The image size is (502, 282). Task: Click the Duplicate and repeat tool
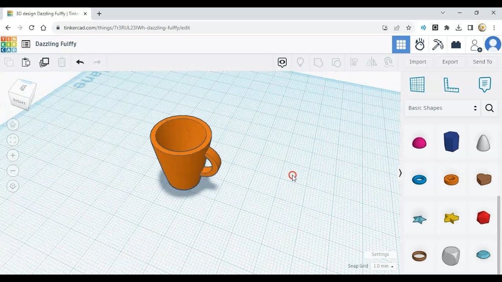[44, 62]
